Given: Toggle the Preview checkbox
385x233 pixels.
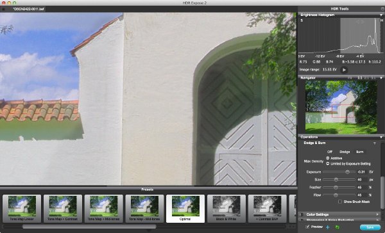Looking at the screenshot, I should point(307,227).
